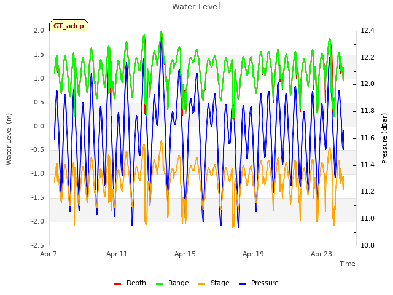393x295 pixels.
Task: Click the Apr 11 date tick label
Action: 117,254
